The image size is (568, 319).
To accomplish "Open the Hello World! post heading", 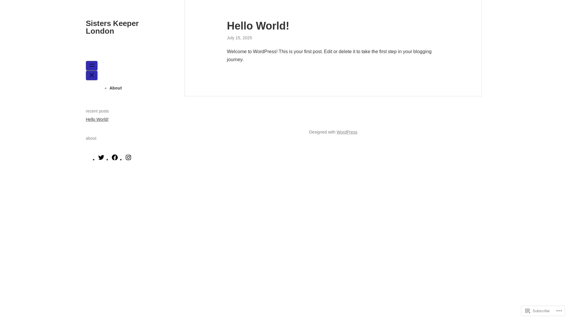I will coord(258,26).
